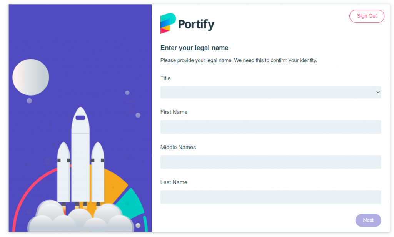Focus the Middle Names input field

click(270, 162)
